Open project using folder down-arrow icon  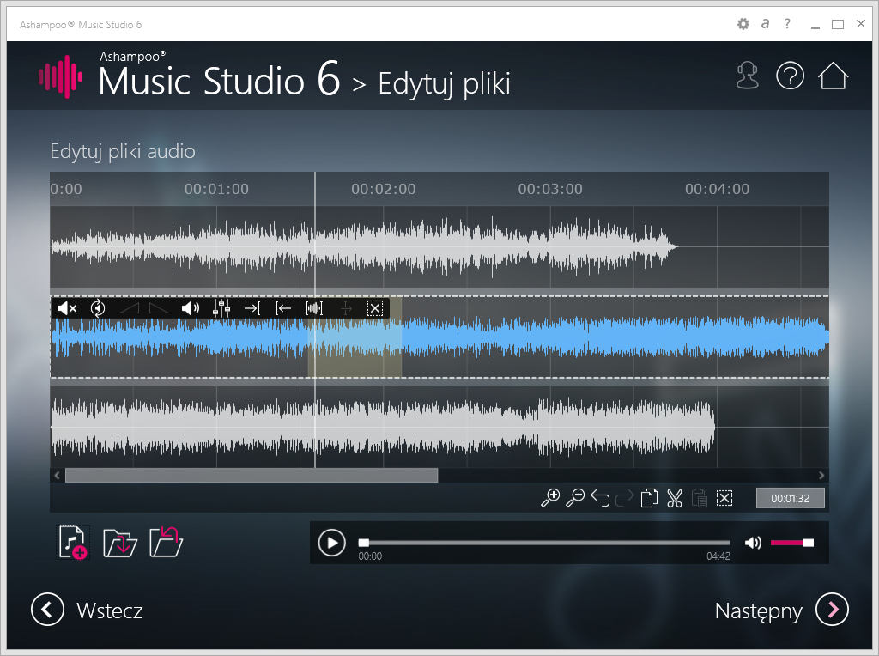click(120, 543)
